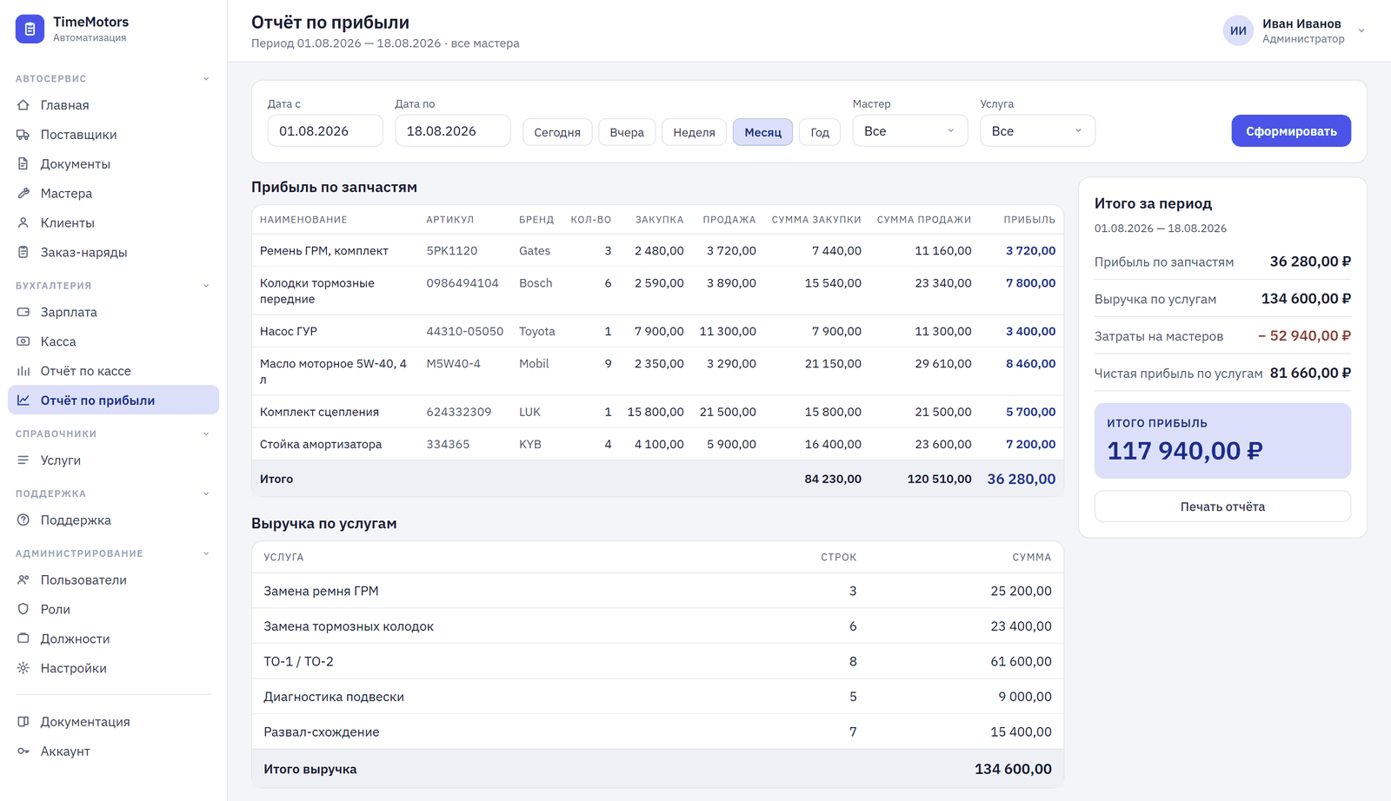Open Главная via its home icon
The image size is (1391, 801).
[23, 105]
